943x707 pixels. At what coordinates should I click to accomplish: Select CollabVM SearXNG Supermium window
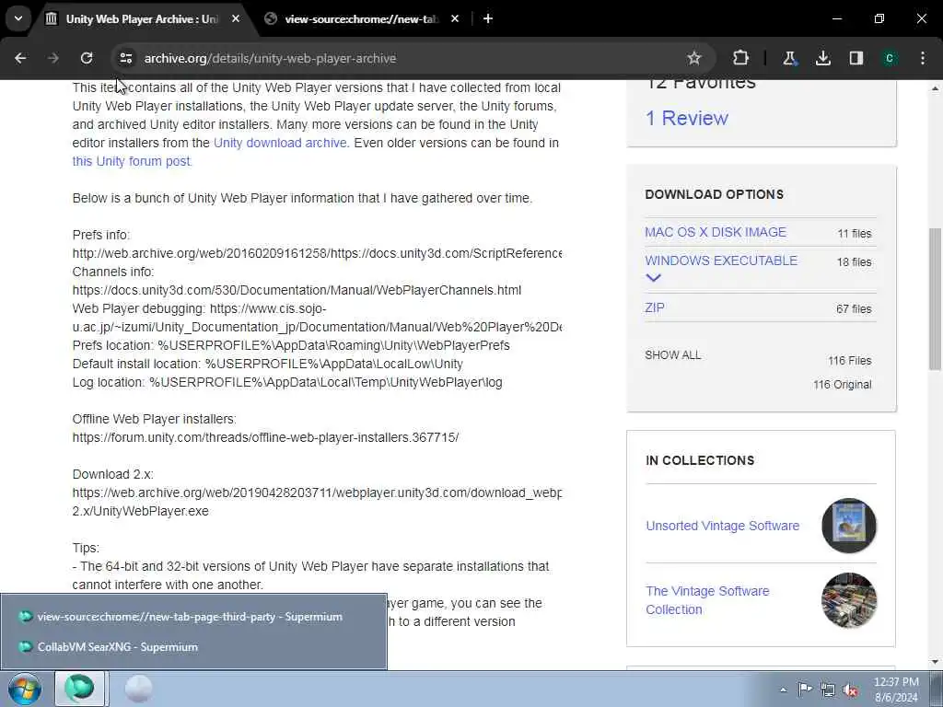point(193,647)
